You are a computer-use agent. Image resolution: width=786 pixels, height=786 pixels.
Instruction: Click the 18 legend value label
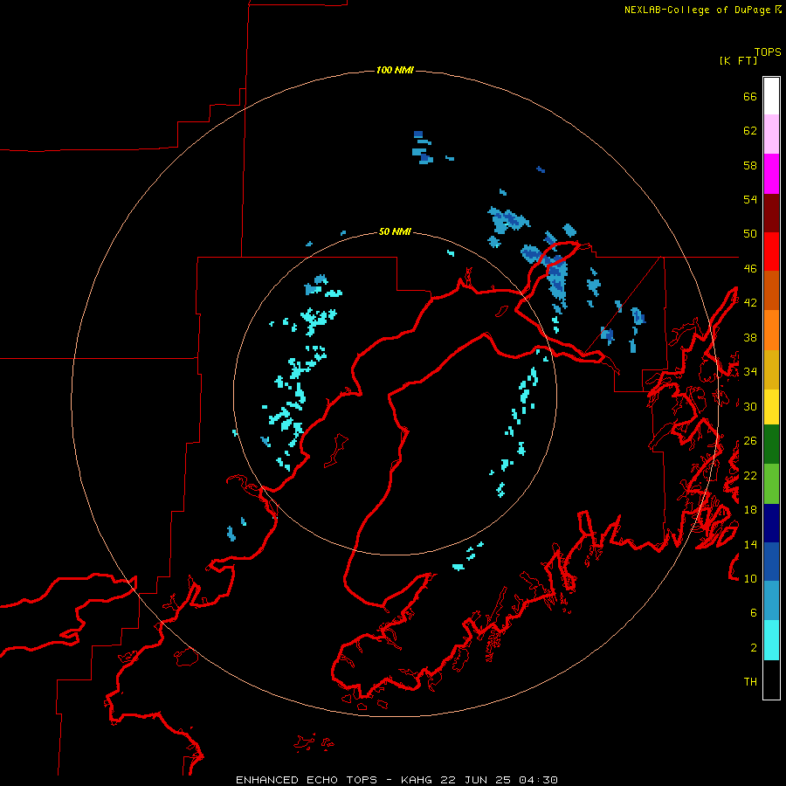click(750, 510)
